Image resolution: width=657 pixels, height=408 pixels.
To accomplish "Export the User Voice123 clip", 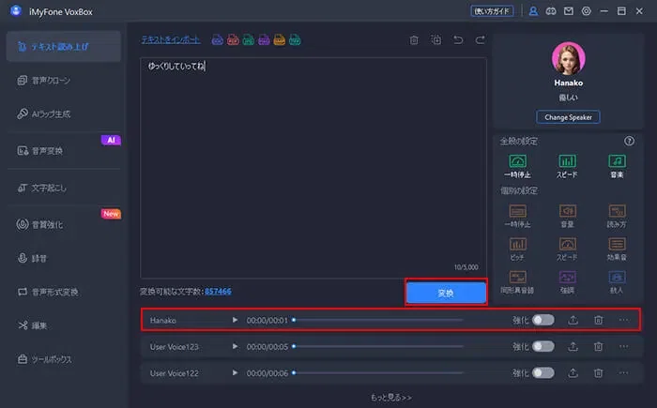I will point(573,347).
